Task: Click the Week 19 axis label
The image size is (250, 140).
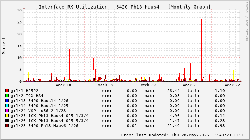Action: [106, 85]
